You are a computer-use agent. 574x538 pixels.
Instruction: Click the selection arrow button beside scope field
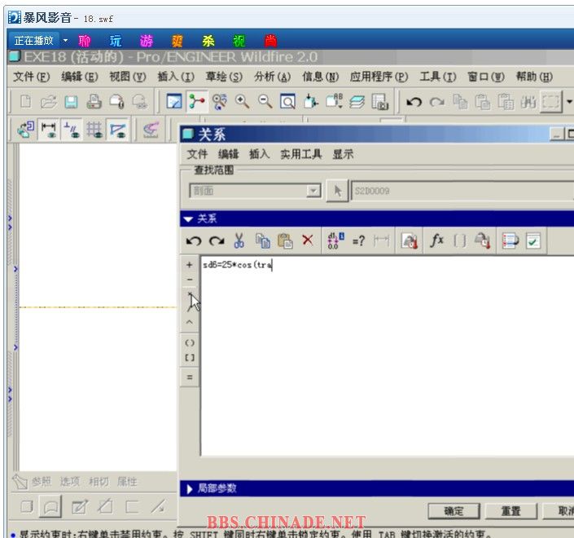[x=337, y=191]
